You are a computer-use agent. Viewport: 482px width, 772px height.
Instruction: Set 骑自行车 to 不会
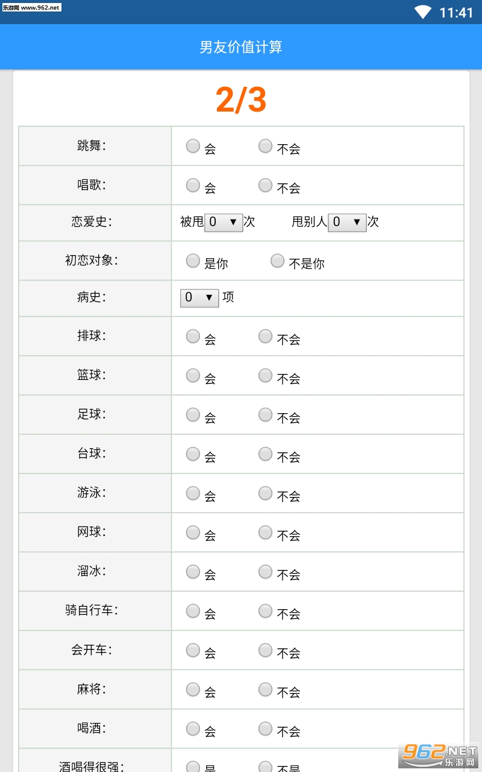265,610
